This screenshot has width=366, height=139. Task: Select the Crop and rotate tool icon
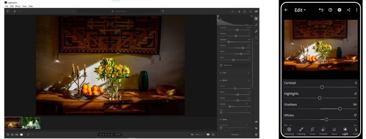[x=256, y=25]
